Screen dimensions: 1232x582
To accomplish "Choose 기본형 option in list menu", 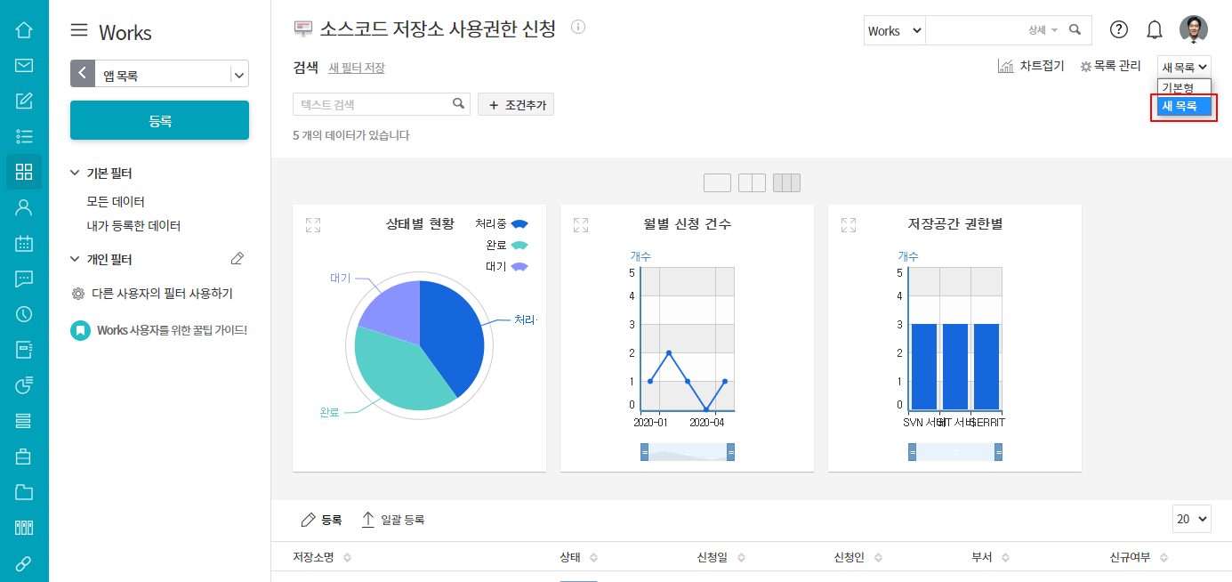I will 1178,87.
